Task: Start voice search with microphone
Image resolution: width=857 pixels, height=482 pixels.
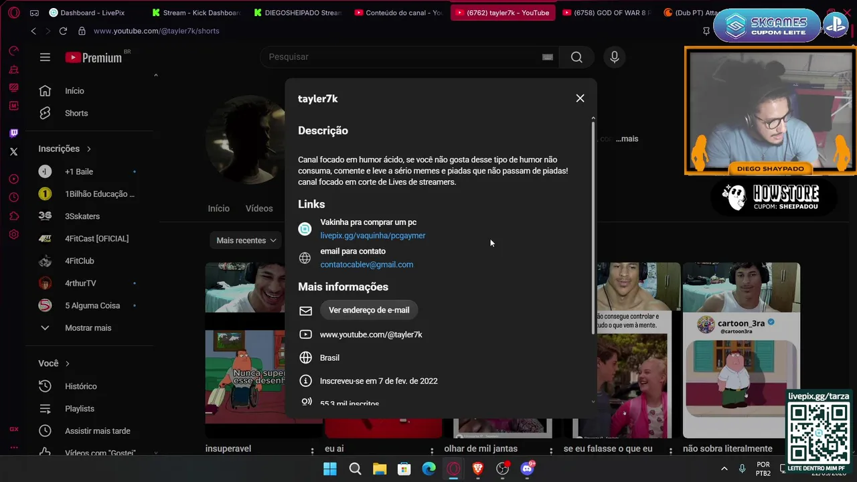Action: [615, 58]
